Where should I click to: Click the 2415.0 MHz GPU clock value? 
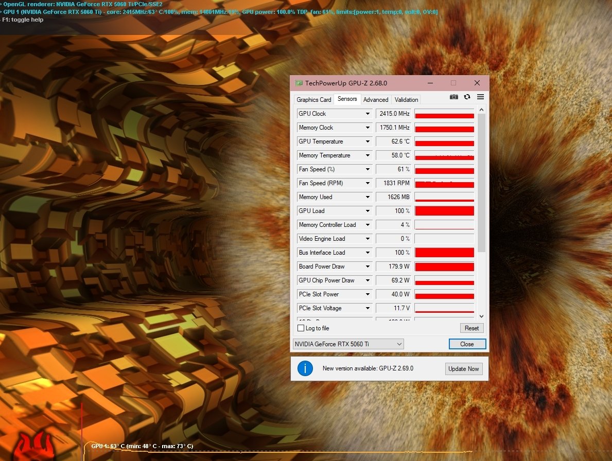pos(394,114)
